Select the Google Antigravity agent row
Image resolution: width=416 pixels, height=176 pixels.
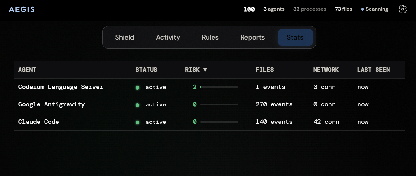click(51, 104)
